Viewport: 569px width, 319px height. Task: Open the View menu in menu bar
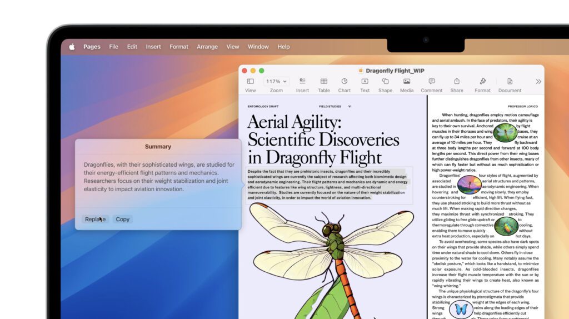tap(233, 47)
